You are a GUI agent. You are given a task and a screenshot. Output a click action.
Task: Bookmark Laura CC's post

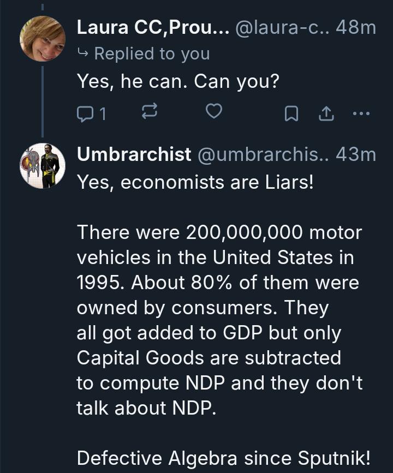[292, 113]
